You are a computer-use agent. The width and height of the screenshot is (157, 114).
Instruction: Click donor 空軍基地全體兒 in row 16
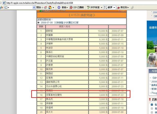point(54,95)
